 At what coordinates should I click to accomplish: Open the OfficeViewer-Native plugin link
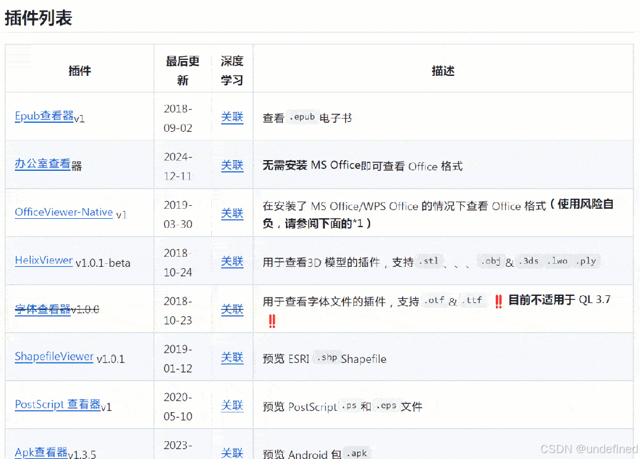pyautogui.click(x=63, y=212)
